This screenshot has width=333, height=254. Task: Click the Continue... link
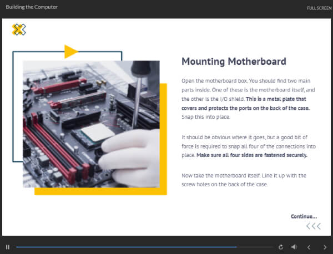click(304, 216)
